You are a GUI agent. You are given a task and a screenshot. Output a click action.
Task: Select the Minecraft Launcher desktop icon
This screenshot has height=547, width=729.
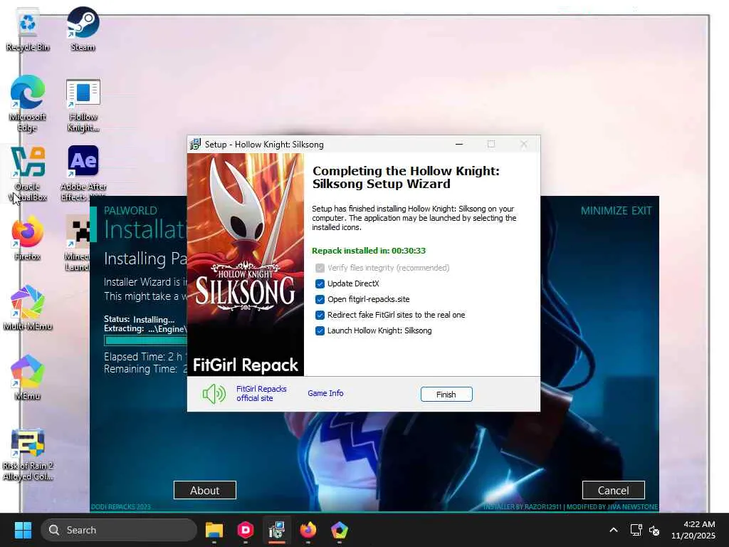tap(78, 243)
